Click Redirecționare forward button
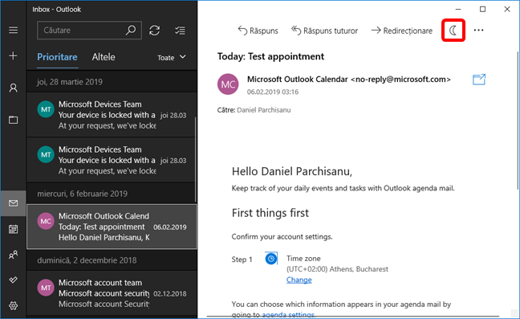 click(401, 31)
